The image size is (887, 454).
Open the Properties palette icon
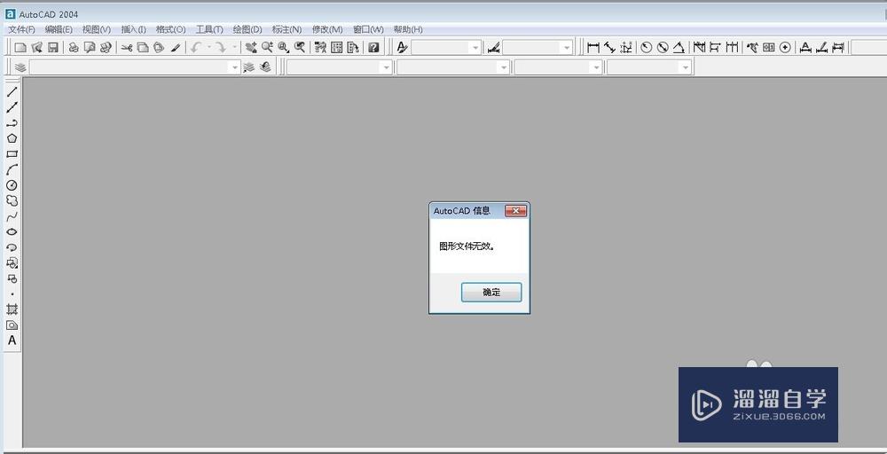tap(320, 48)
